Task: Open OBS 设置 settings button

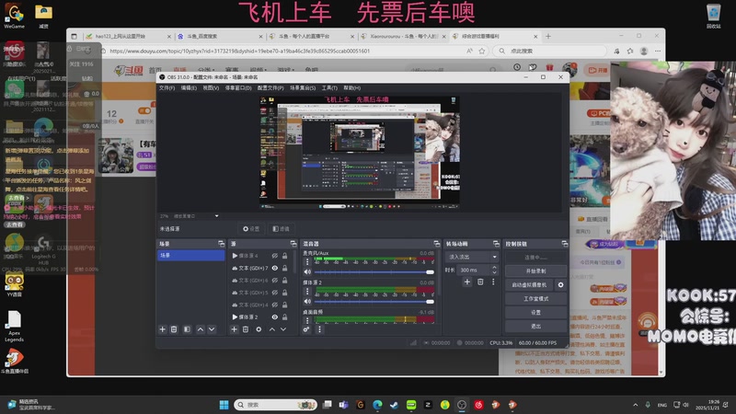Action: pyautogui.click(x=535, y=312)
